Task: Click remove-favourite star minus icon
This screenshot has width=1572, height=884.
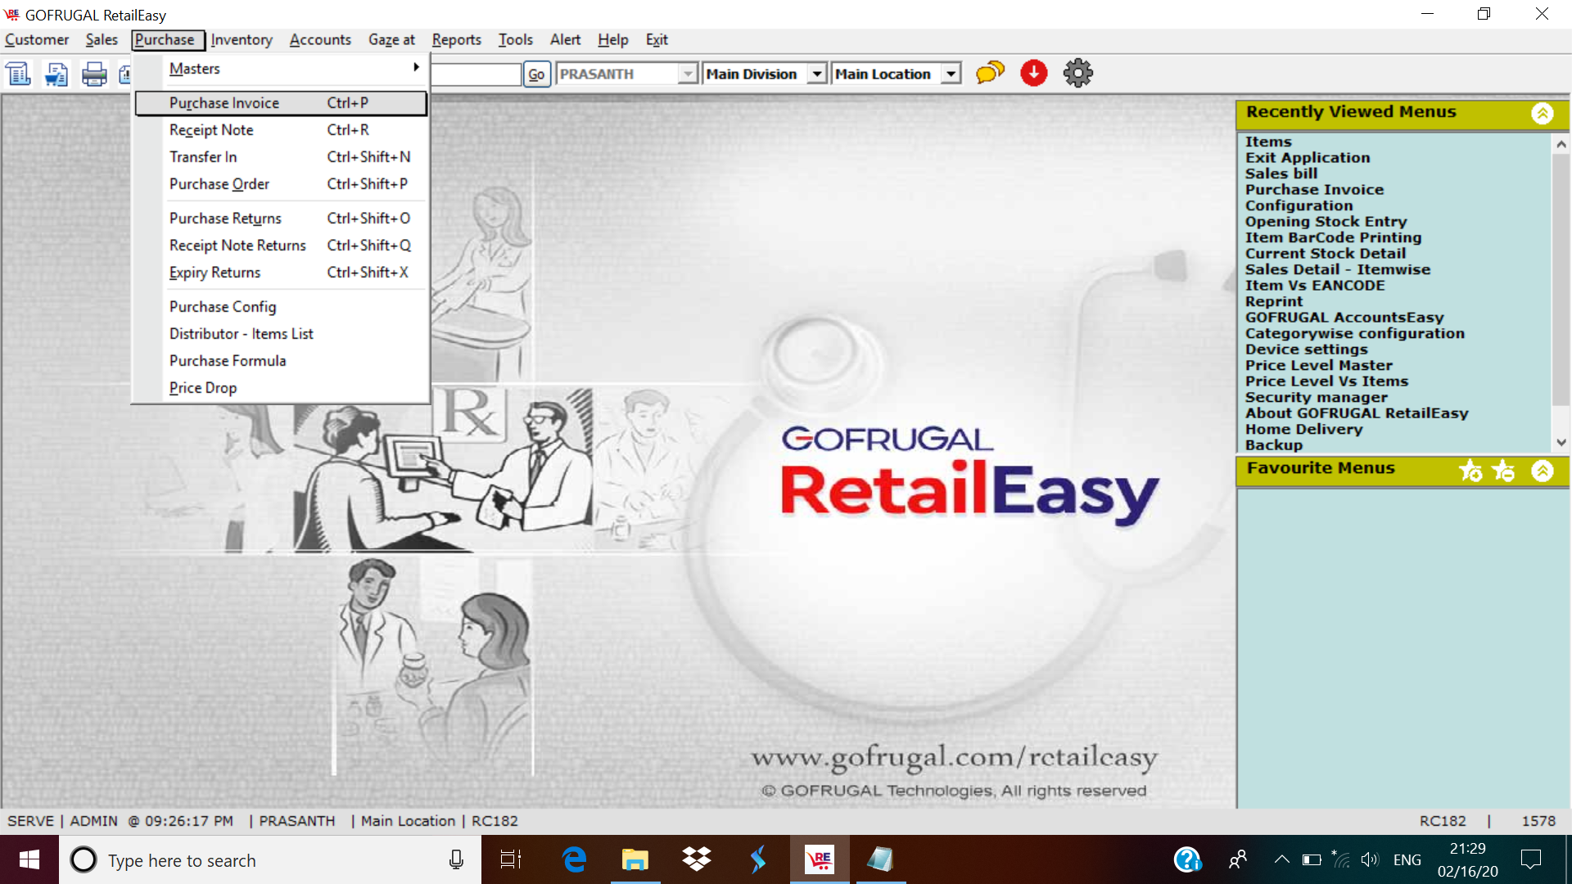Action: coord(1504,471)
